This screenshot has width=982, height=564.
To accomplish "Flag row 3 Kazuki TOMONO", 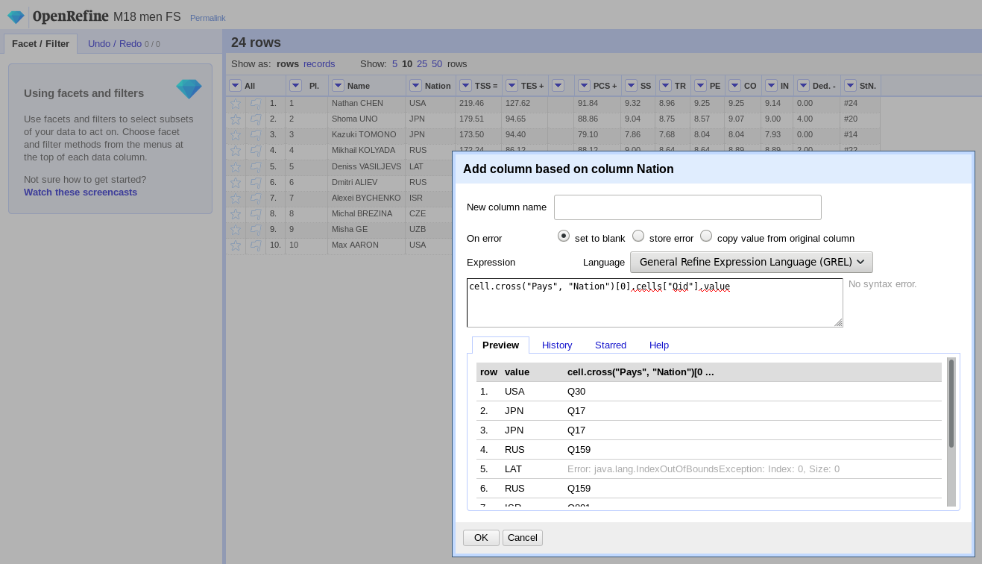I will (x=256, y=135).
